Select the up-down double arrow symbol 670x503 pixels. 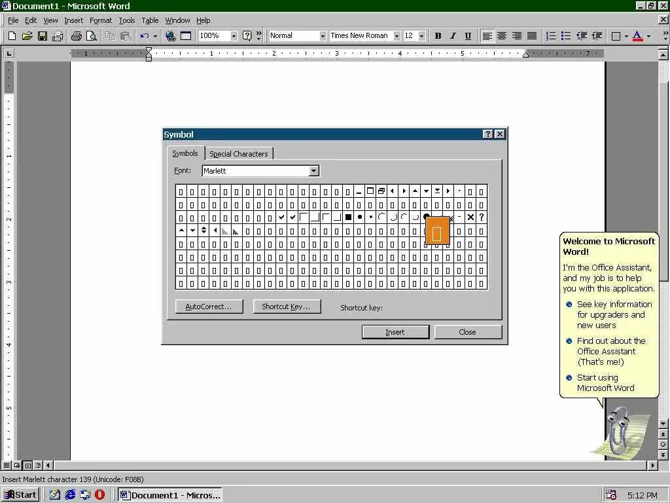point(203,231)
